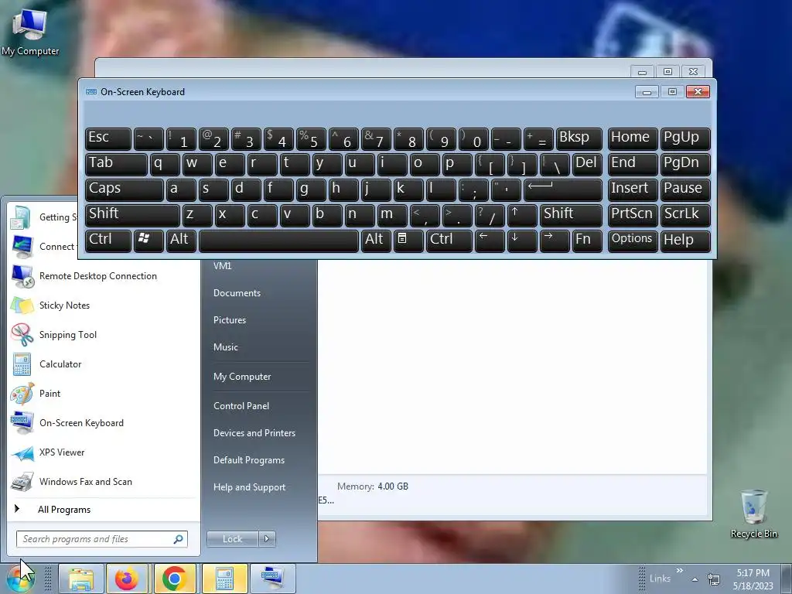Expand the Links toolbar chevron

679,571
